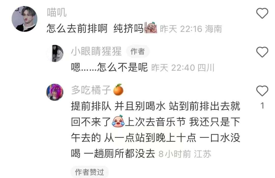This screenshot has width=275, height=178.
Task: Tap timestamp 昨天 22:16 海南
Action: pyautogui.click(x=191, y=29)
